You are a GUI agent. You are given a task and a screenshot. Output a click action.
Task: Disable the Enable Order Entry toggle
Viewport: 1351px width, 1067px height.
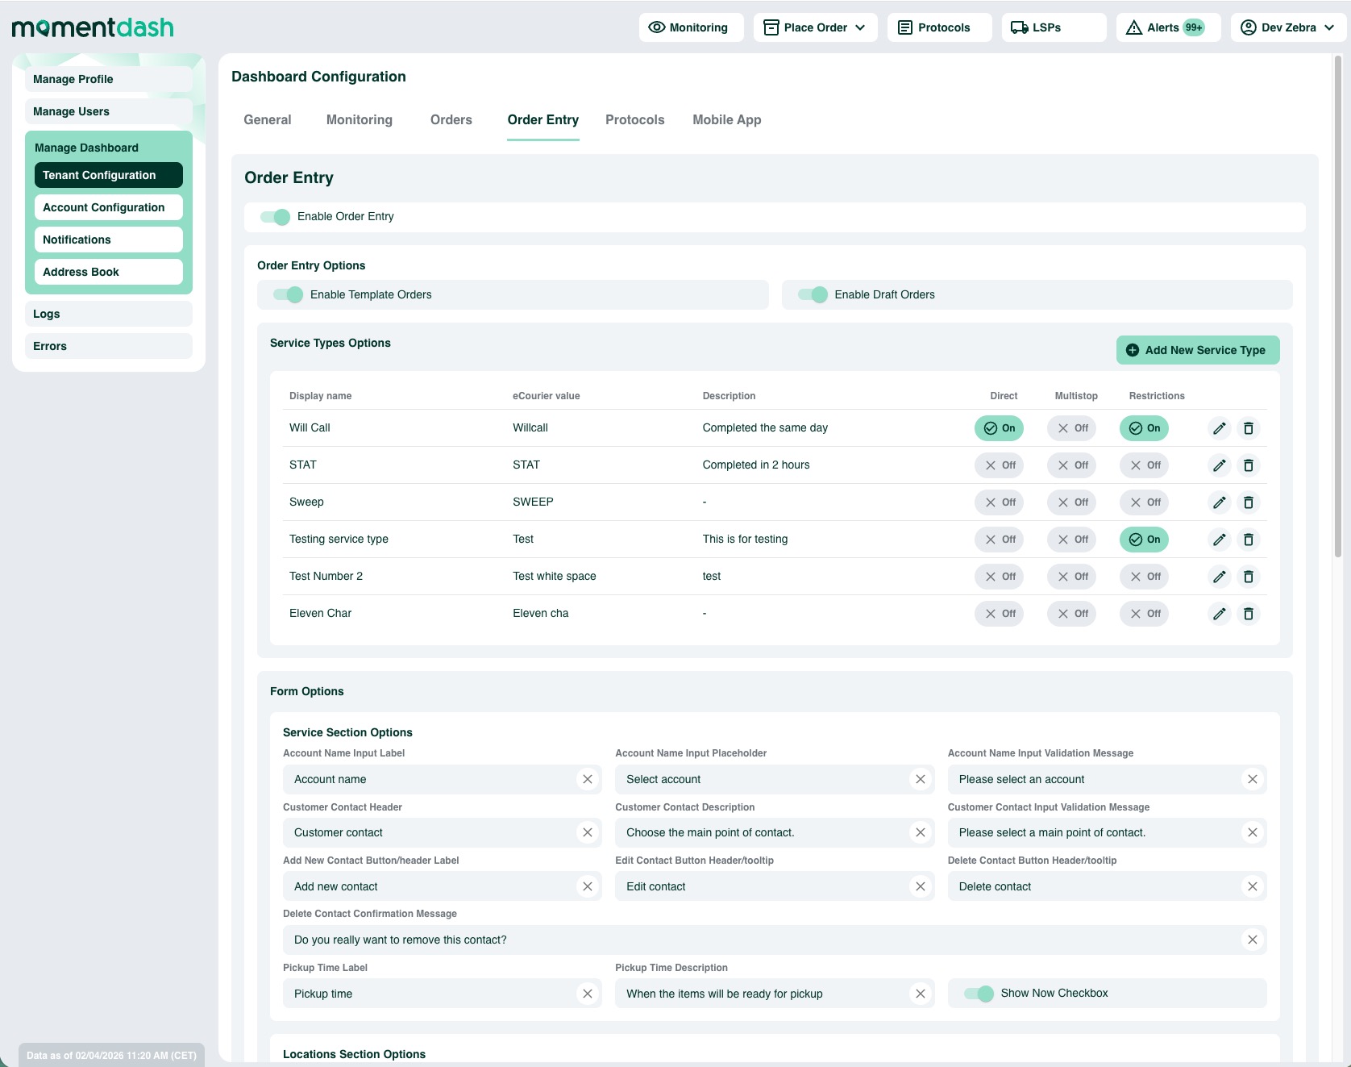pos(276,217)
